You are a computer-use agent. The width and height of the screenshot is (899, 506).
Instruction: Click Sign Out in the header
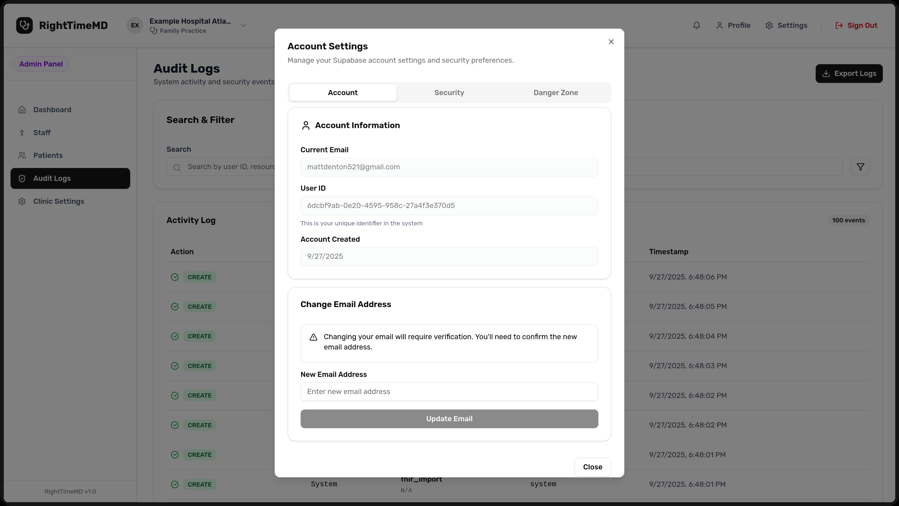pyautogui.click(x=856, y=26)
